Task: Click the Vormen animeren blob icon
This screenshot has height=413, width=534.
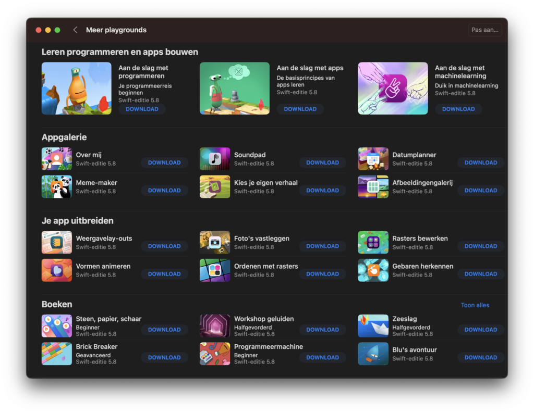Action: [x=56, y=270]
